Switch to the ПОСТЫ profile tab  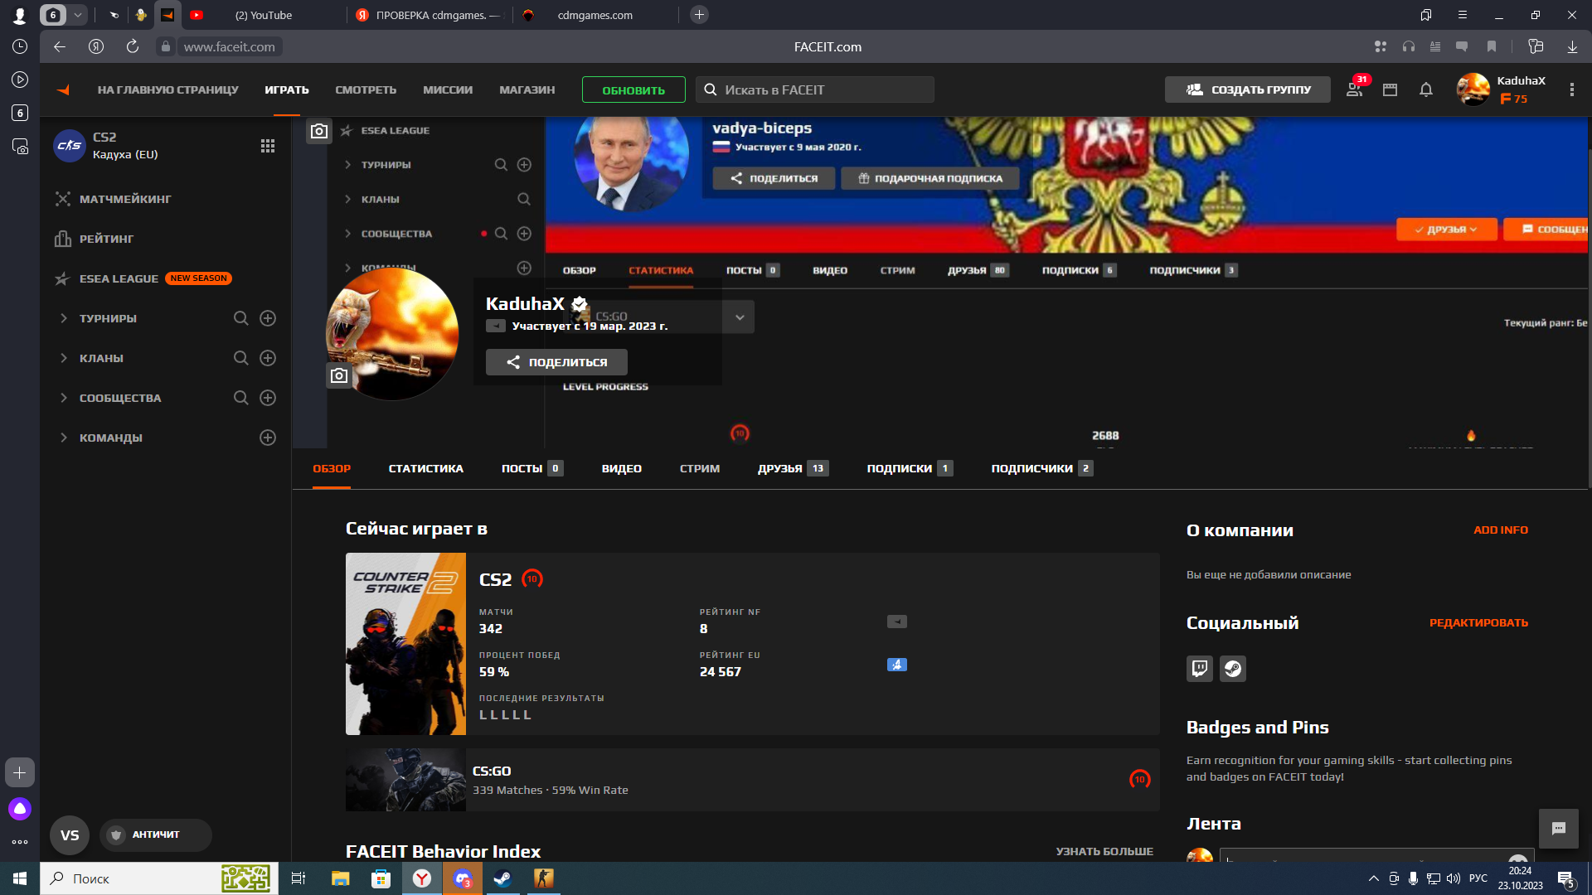pyautogui.click(x=531, y=468)
